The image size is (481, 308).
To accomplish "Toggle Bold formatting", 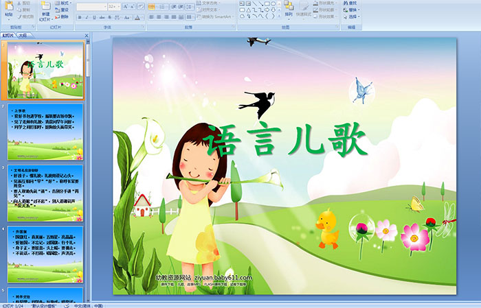I will point(80,17).
